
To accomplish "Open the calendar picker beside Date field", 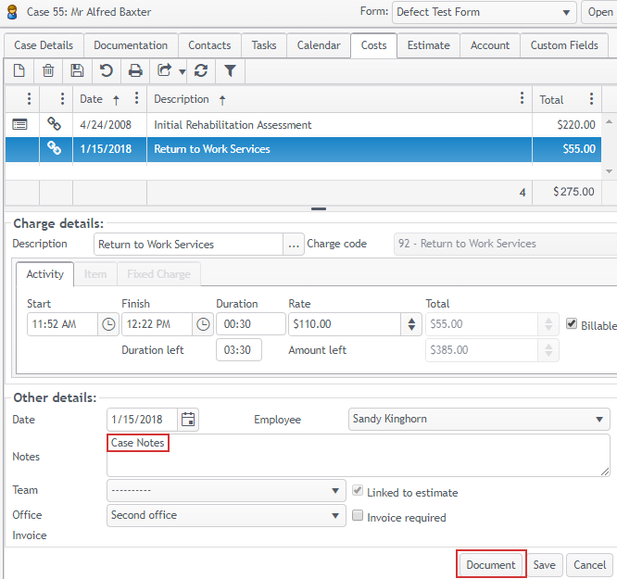I will pyautogui.click(x=188, y=419).
